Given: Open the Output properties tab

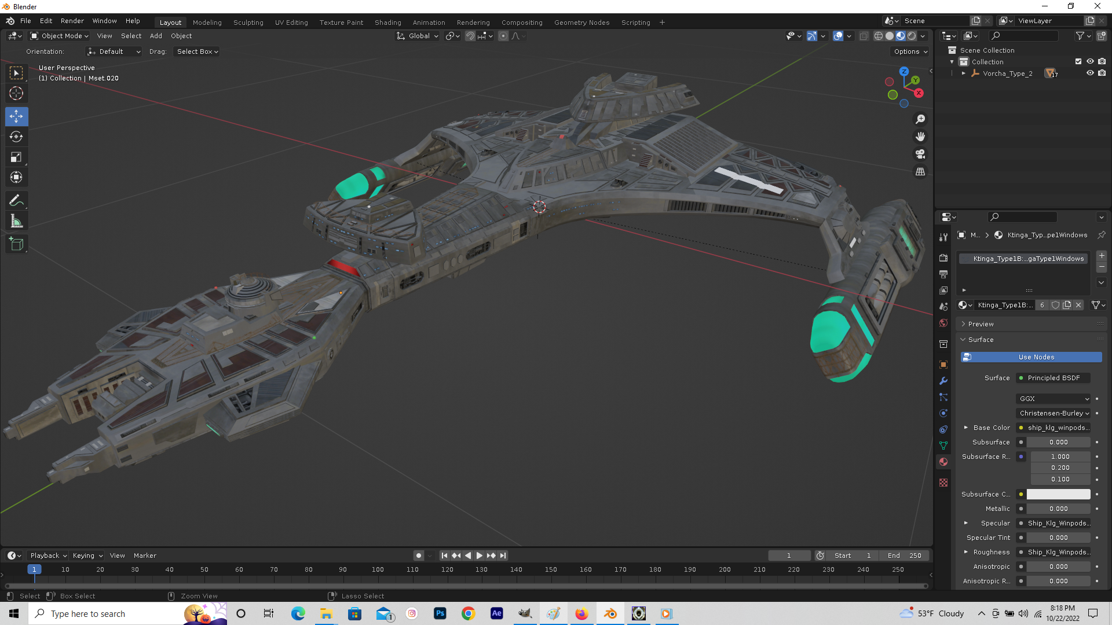Looking at the screenshot, I should point(943,274).
